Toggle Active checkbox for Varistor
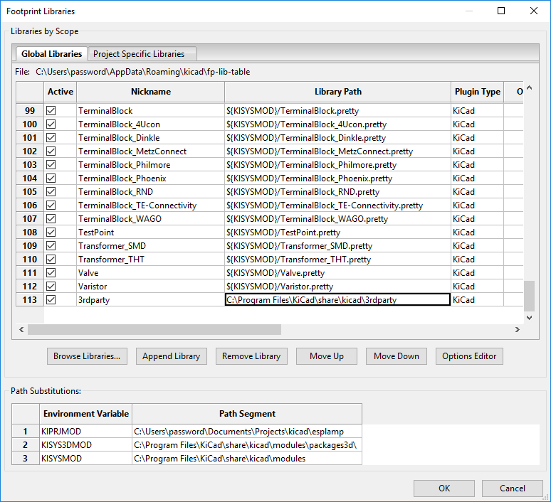The image size is (551, 502). coord(51,287)
